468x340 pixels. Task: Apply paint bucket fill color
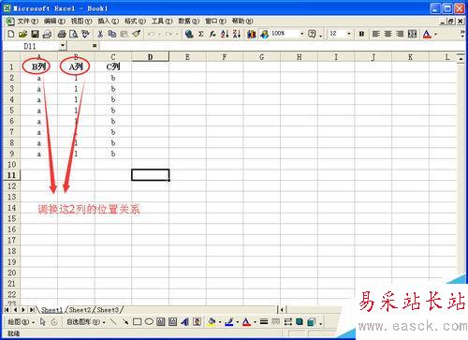(x=212, y=321)
